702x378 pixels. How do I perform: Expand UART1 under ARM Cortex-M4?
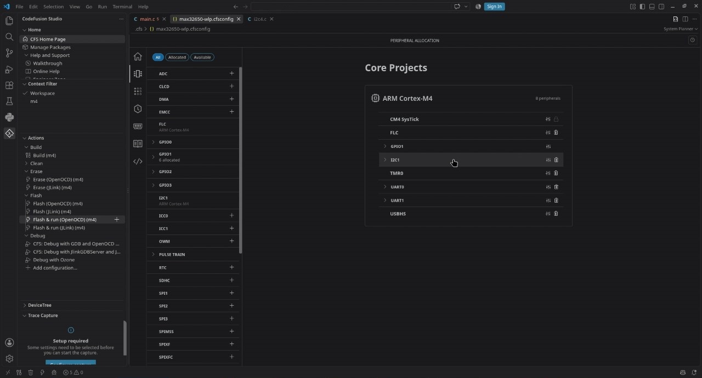pyautogui.click(x=385, y=201)
